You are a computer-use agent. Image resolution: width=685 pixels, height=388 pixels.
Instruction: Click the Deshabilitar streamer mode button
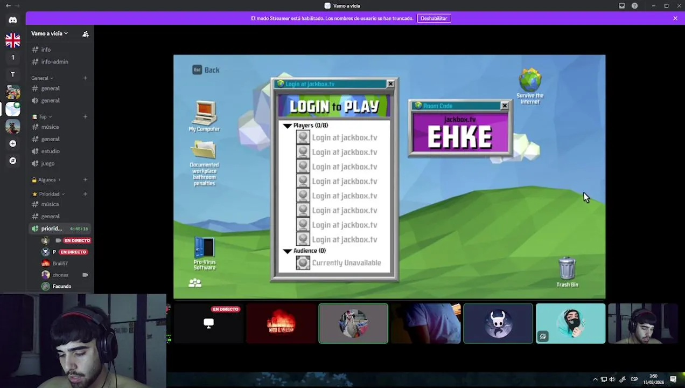[x=434, y=18]
